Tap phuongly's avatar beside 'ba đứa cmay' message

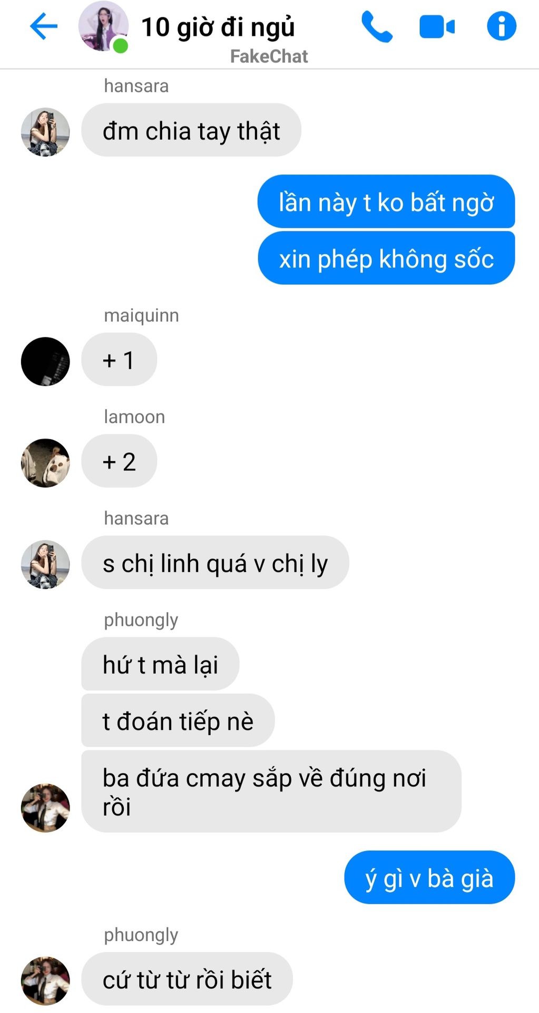(x=45, y=808)
